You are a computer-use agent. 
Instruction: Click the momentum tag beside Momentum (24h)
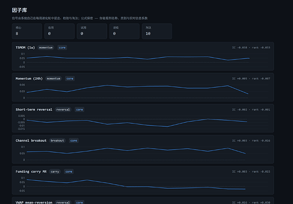click(53, 79)
